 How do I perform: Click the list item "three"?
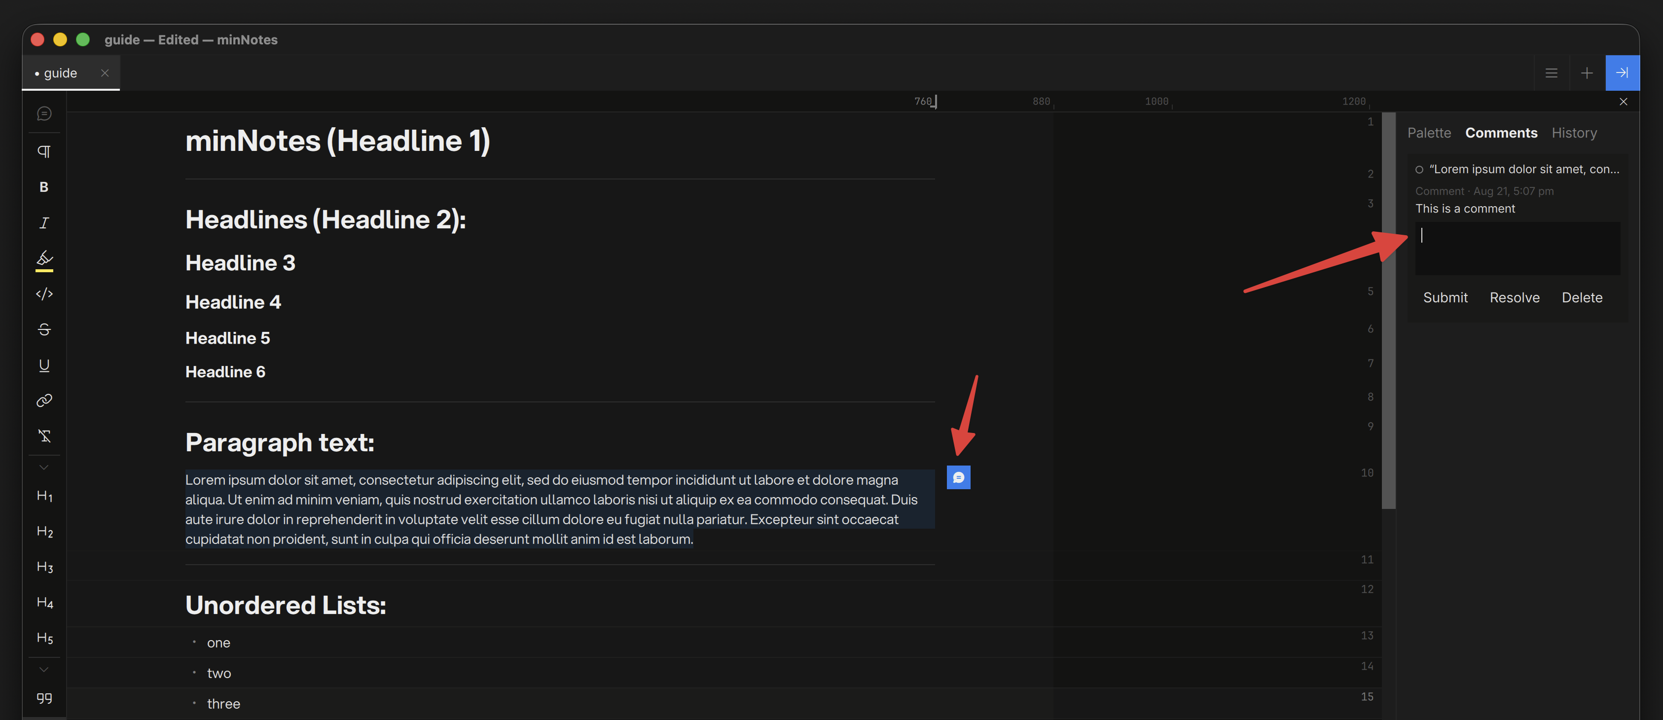pyautogui.click(x=223, y=704)
